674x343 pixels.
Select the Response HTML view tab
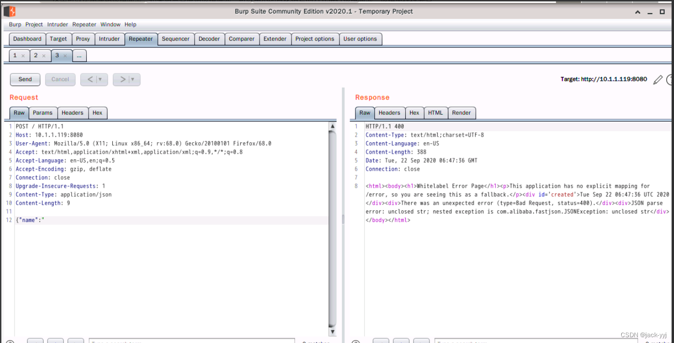(x=435, y=113)
